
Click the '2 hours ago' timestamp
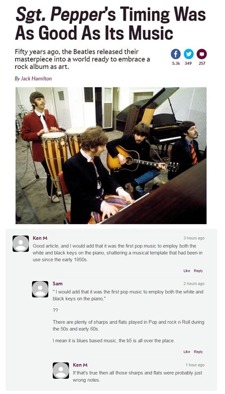click(x=194, y=284)
